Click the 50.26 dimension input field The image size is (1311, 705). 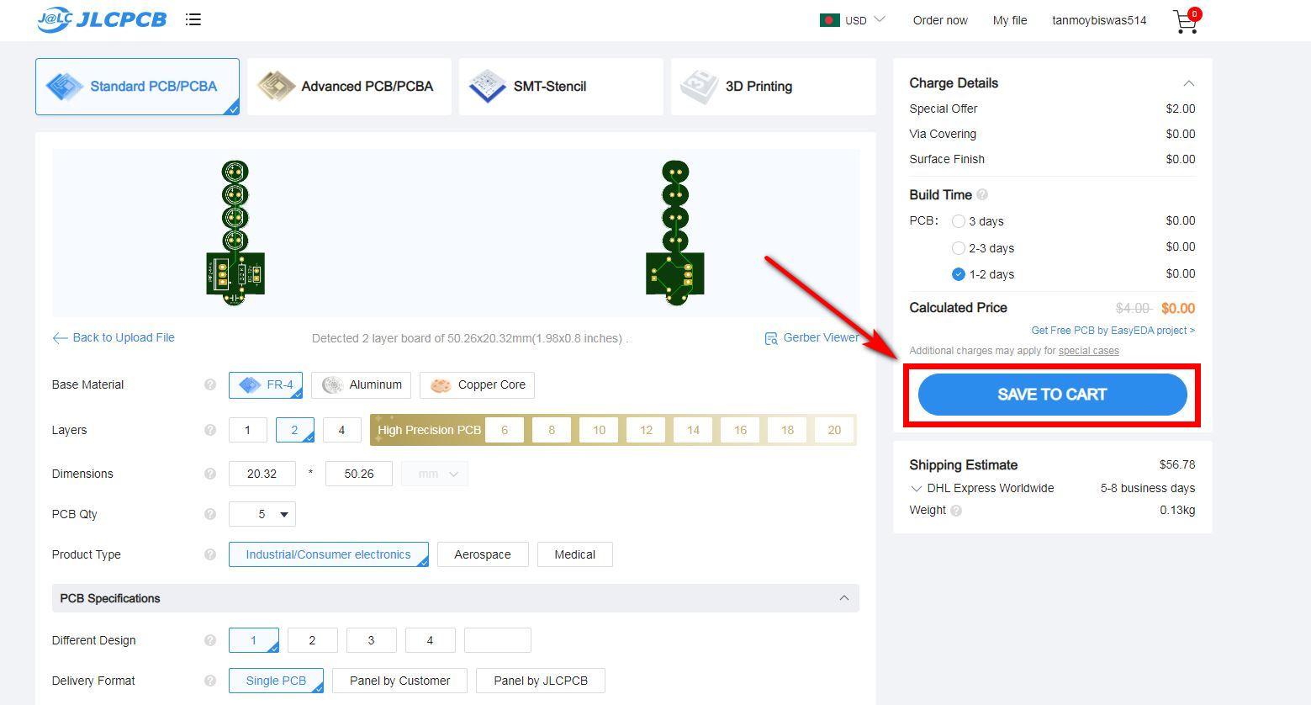(359, 474)
